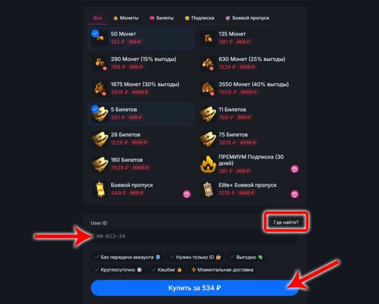Focus the User ID input field

click(195, 236)
